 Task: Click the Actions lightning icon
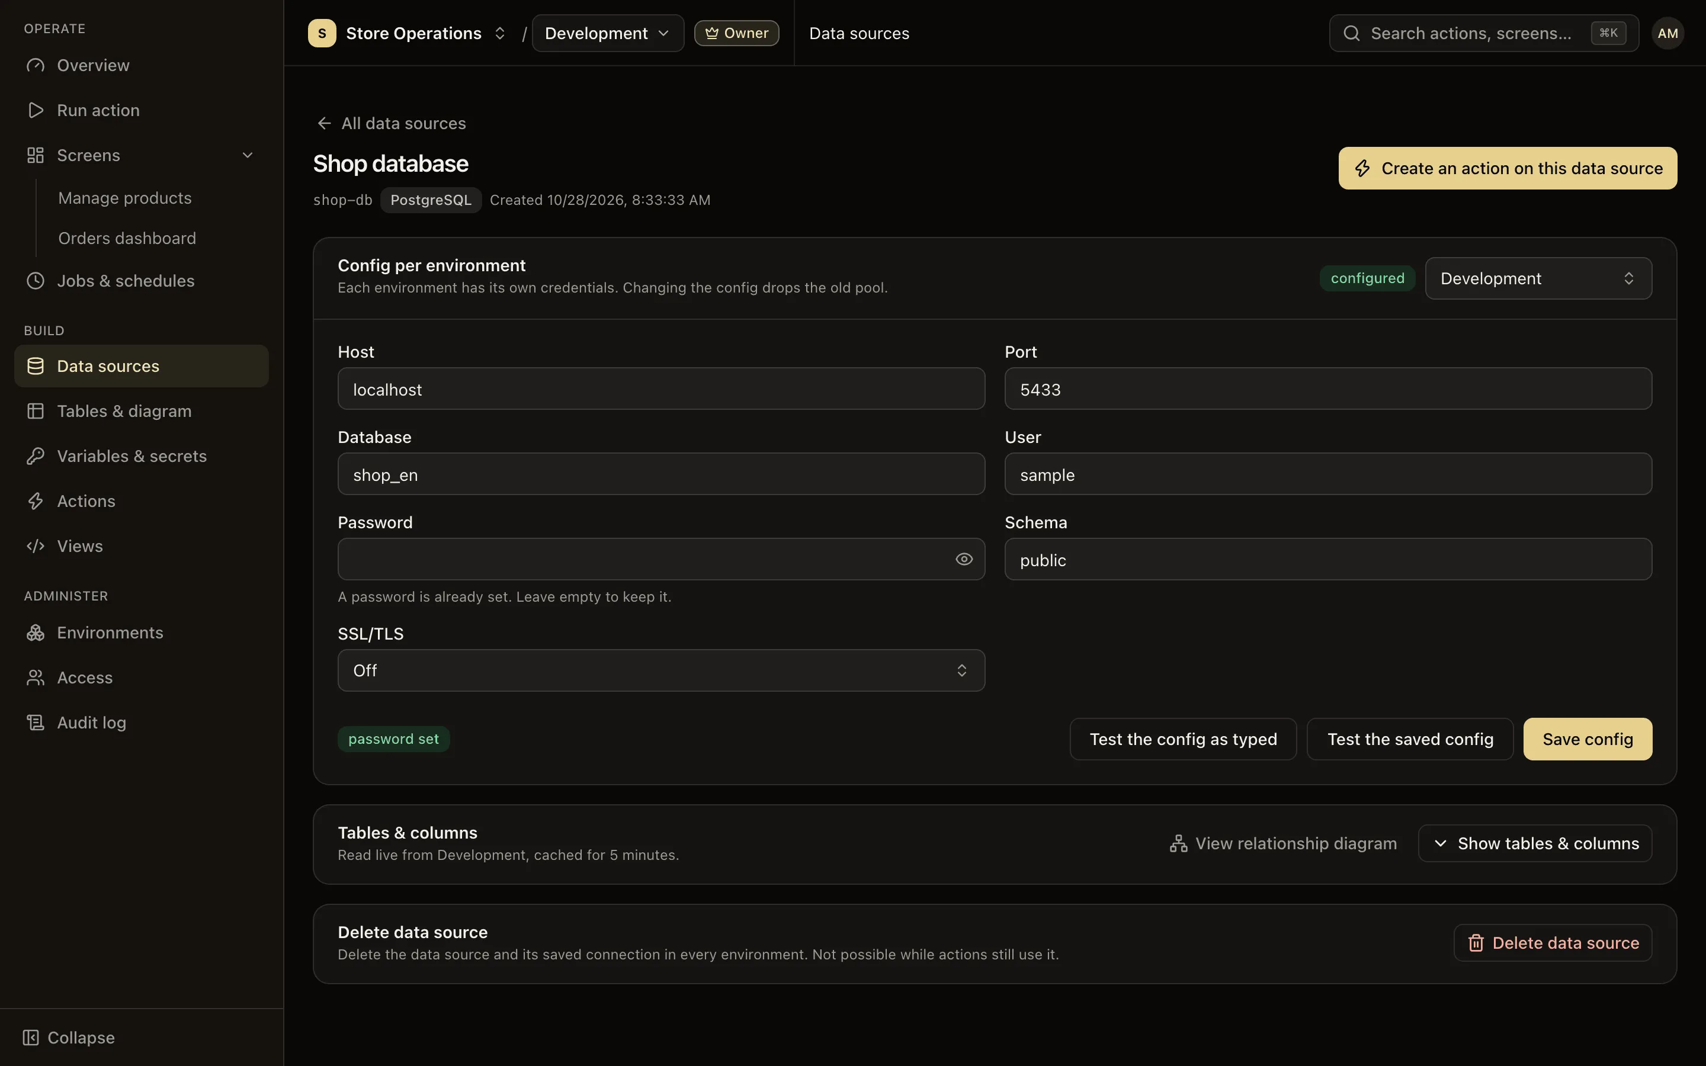36,501
